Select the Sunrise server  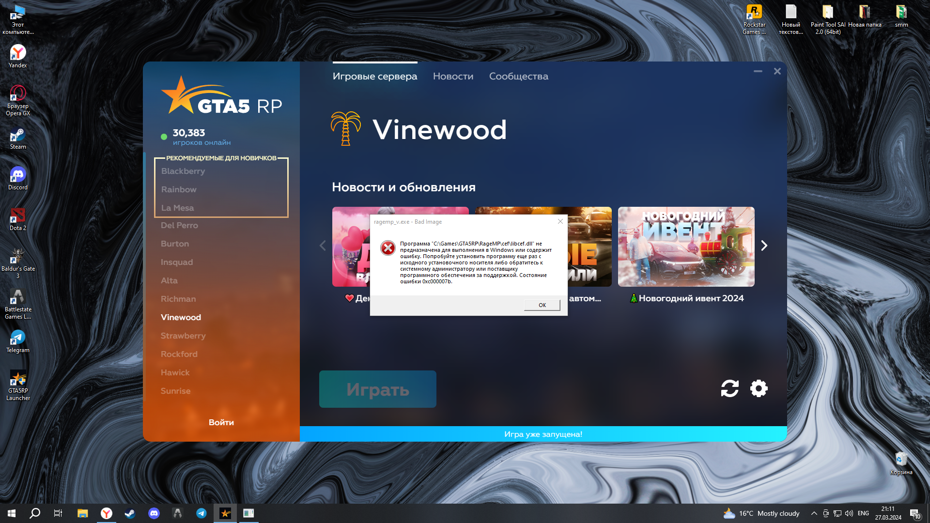(x=175, y=391)
